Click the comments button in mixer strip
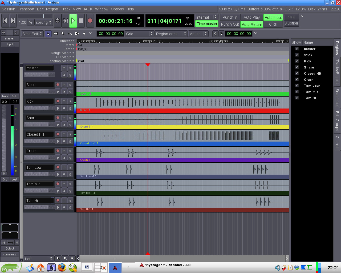Image resolution: width=341 pixels, height=273 pixels. [x=10, y=254]
